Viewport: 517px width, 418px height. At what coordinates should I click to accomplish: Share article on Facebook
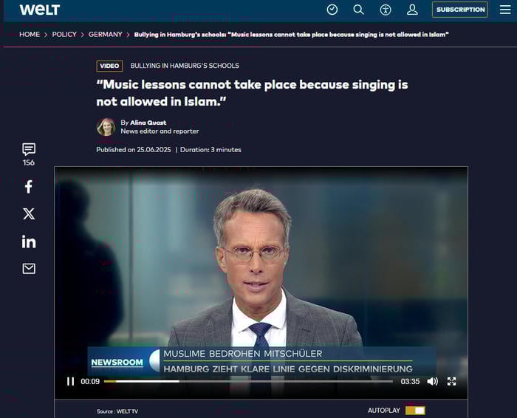(x=29, y=187)
